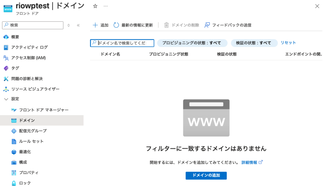326x189 pixels.
Task: Click the ドメイン名 search field
Action: [x=122, y=43]
